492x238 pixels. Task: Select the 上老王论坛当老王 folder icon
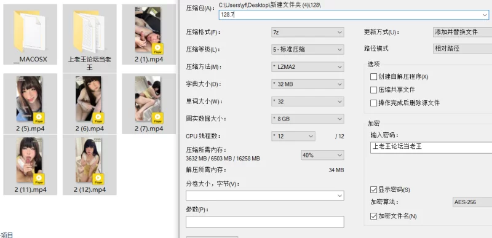pos(89,38)
